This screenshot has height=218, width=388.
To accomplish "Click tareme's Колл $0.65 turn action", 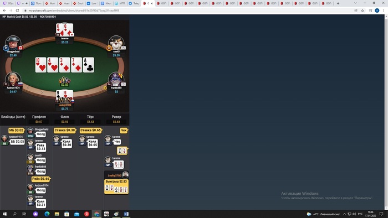I will [93, 143].
